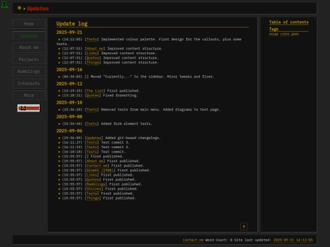Open the Home menu item

(x=29, y=24)
